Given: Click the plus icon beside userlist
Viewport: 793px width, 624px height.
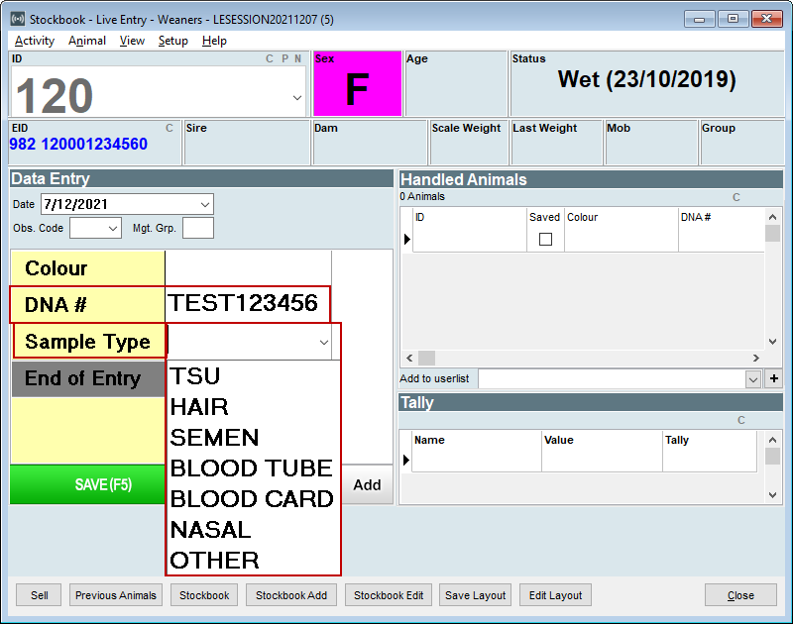Looking at the screenshot, I should 774,378.
